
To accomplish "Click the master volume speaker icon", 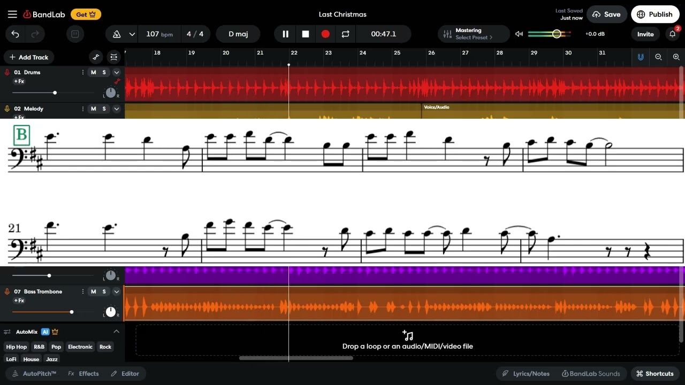I will tap(519, 34).
